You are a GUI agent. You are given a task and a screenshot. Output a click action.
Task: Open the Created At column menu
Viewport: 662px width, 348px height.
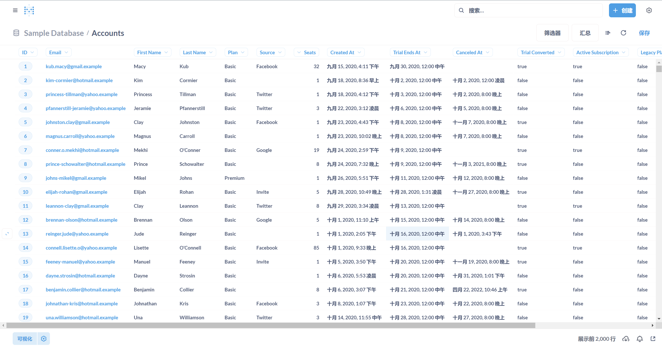[345, 52]
